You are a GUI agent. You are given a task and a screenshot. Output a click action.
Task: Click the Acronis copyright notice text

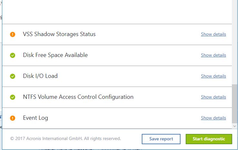66,139
